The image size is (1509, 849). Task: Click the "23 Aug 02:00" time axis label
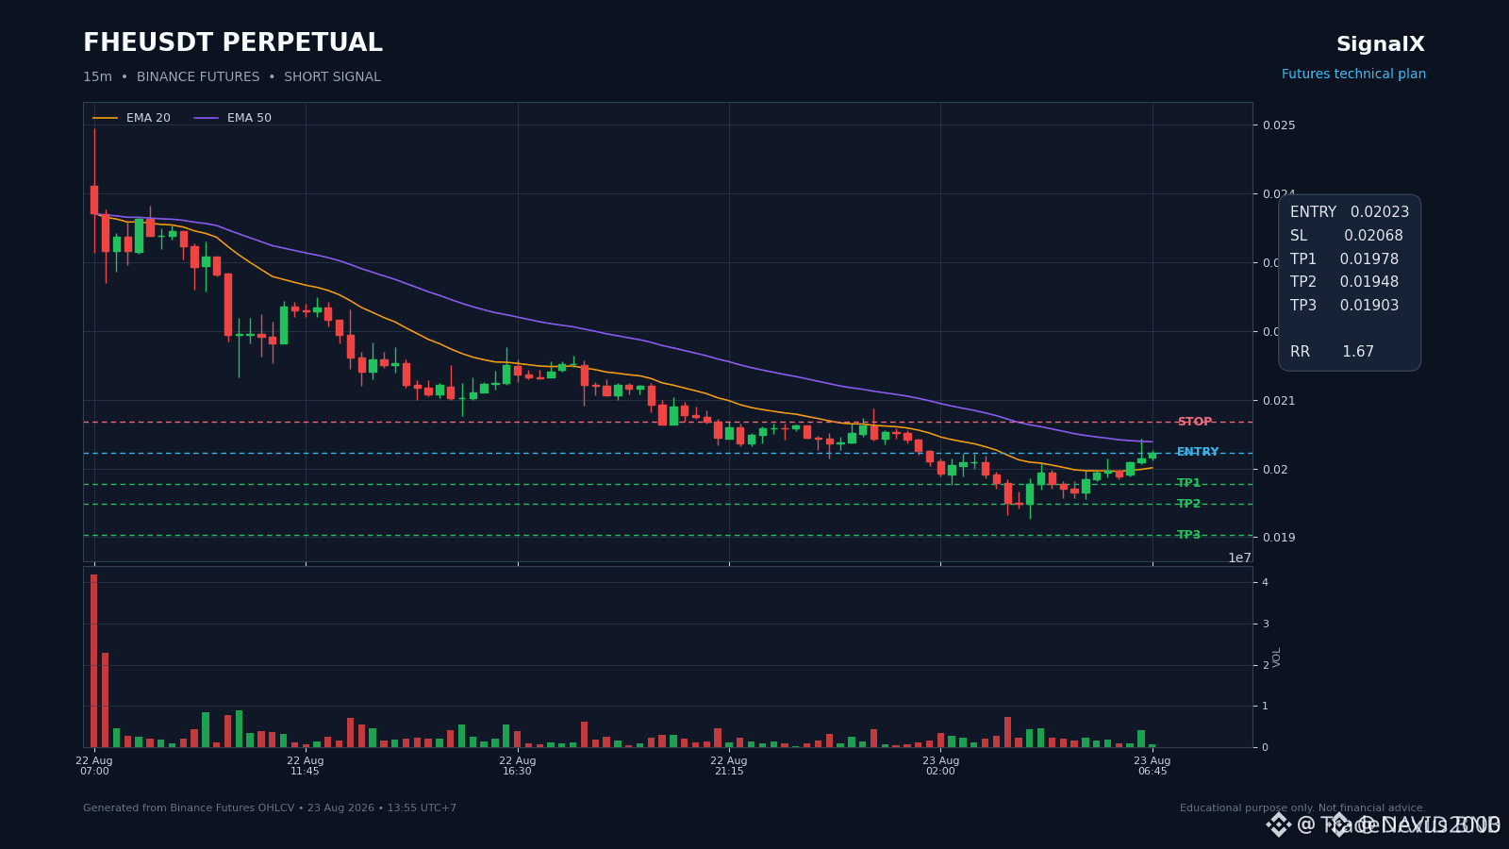pos(940,766)
